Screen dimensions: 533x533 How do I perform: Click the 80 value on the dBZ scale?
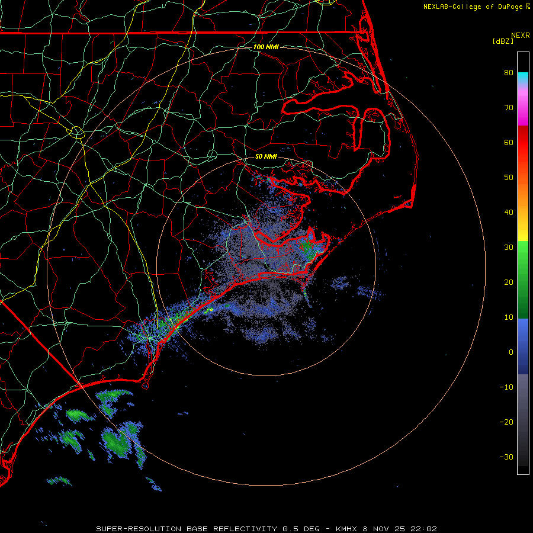click(x=509, y=73)
